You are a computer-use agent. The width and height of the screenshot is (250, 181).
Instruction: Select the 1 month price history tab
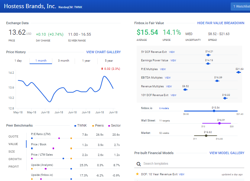pos(41,61)
